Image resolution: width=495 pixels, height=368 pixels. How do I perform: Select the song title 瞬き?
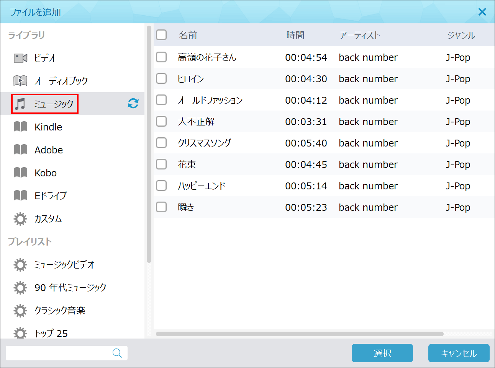(186, 207)
